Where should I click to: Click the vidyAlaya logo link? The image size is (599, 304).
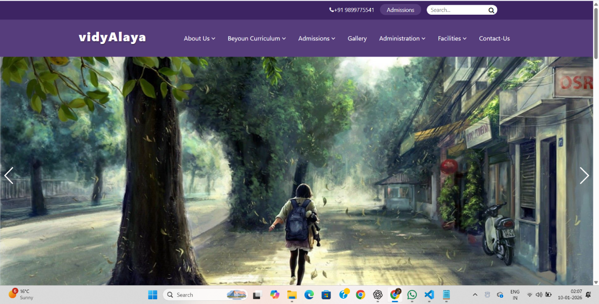112,38
